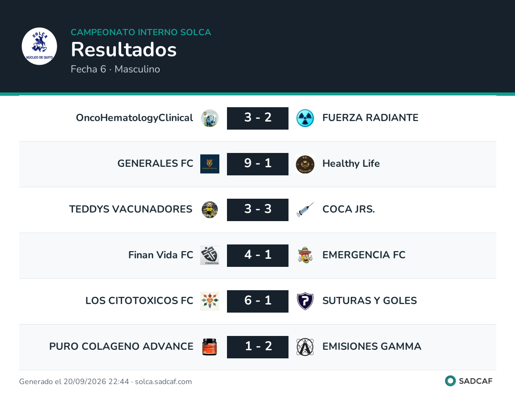Select the Generales FC crest icon
Image resolution: width=515 pixels, height=406 pixels.
[x=210, y=164]
